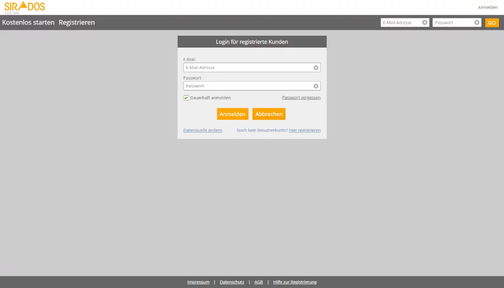Clear the login form E-Mail field icon
Screen dimensions: 504x288
316,68
